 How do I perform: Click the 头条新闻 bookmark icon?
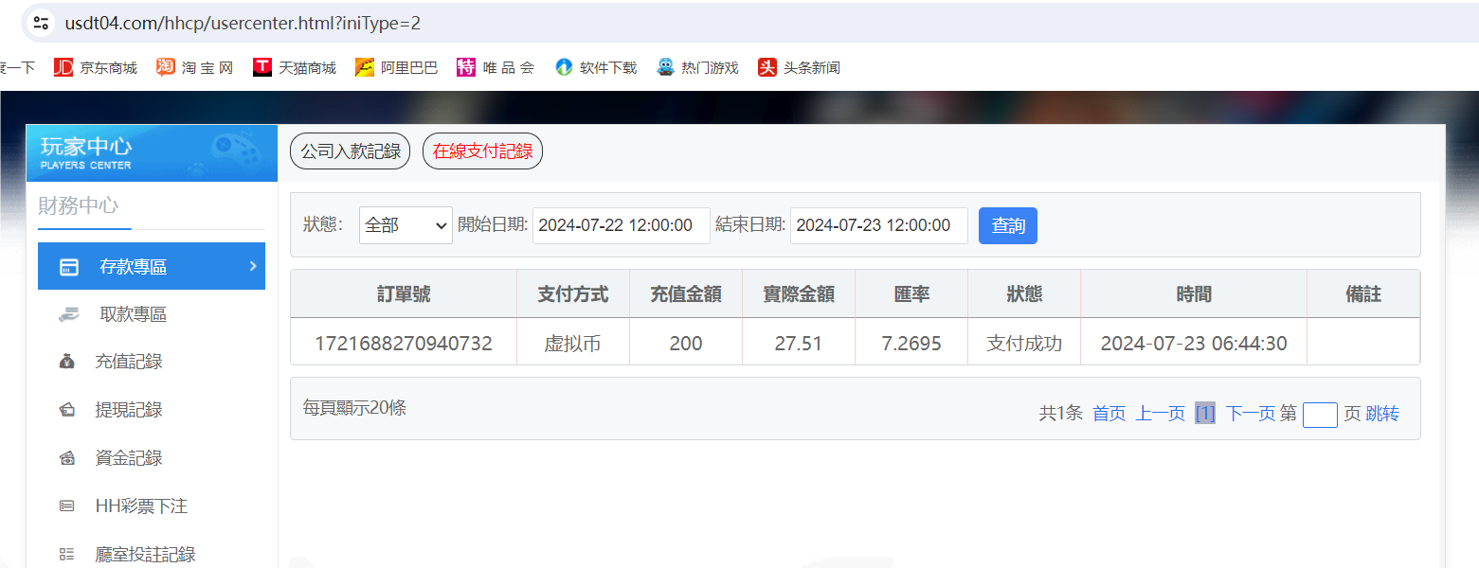767,66
